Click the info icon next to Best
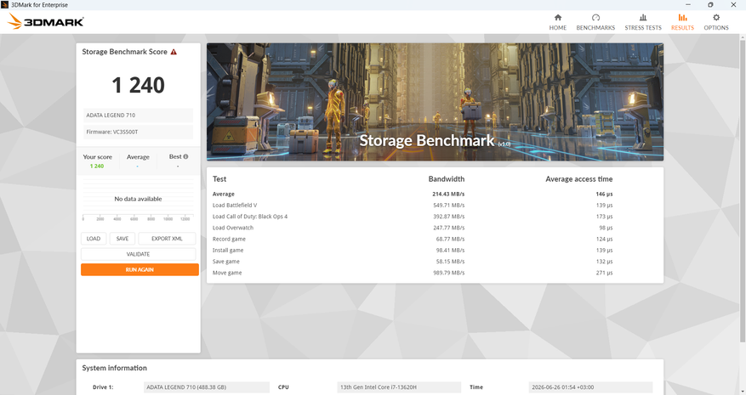The height and width of the screenshot is (395, 746). point(185,156)
